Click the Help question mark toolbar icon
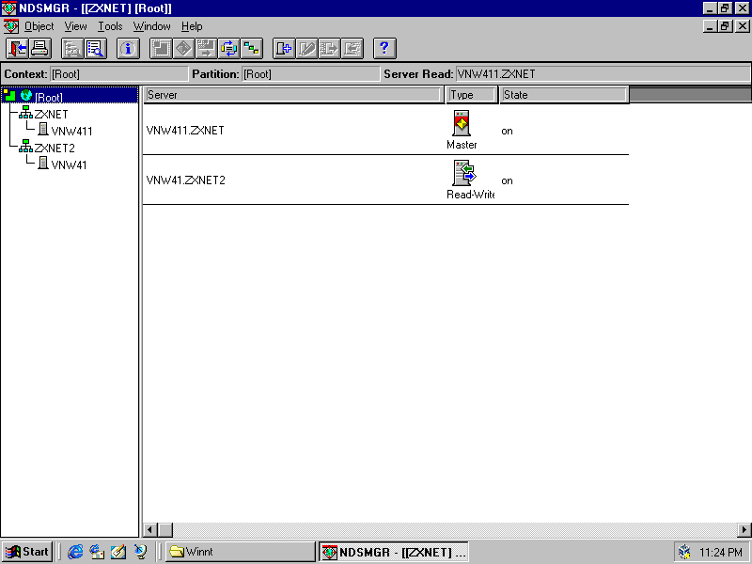The height and width of the screenshot is (564, 752). 384,49
